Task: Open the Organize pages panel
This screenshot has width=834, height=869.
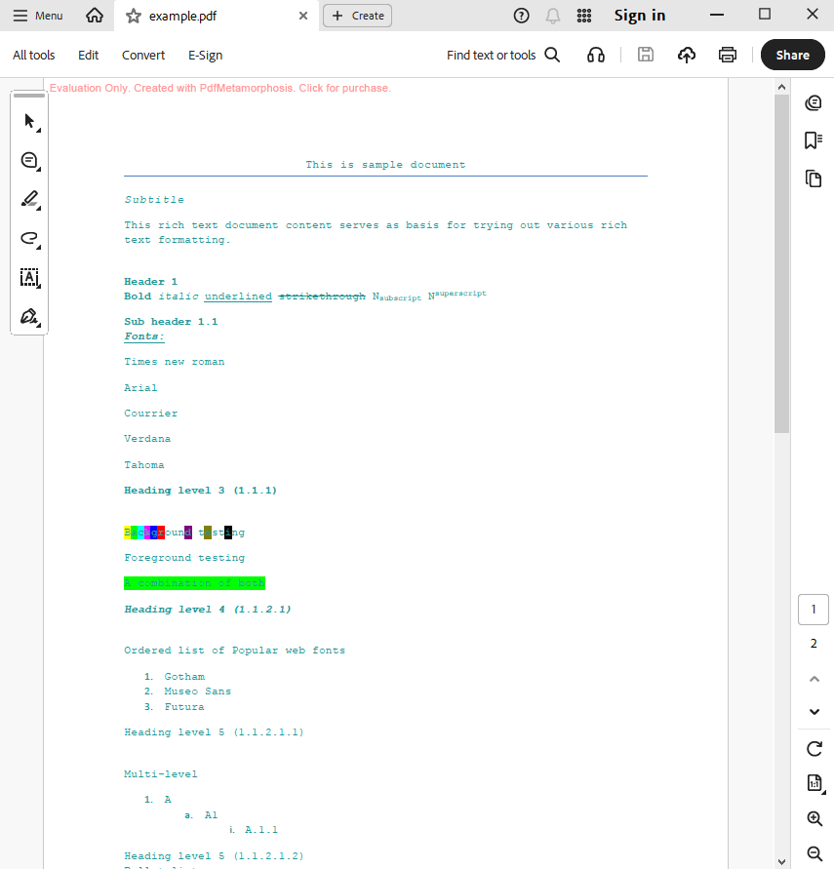Action: 814,178
